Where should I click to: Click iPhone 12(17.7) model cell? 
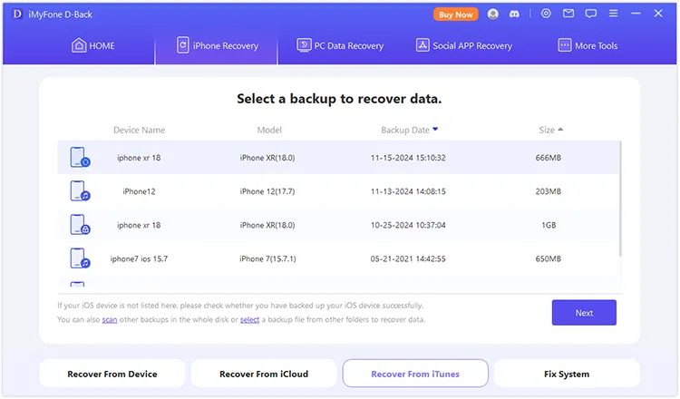point(267,191)
